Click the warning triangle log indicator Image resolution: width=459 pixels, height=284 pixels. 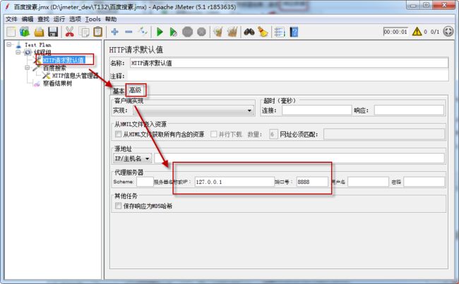point(417,32)
